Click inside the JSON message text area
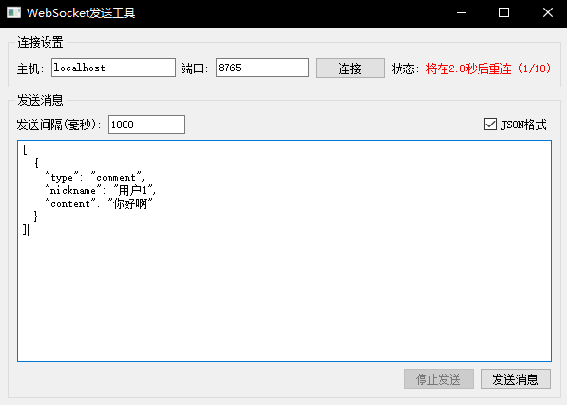 (284, 251)
